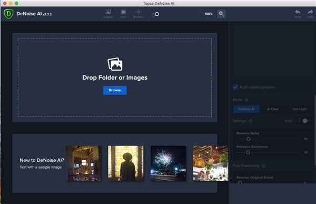This screenshot has width=316, height=204.
Task: Open the hanging plants cafe sample image
Action: pos(211,163)
